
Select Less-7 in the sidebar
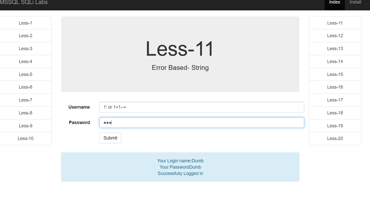(x=25, y=100)
